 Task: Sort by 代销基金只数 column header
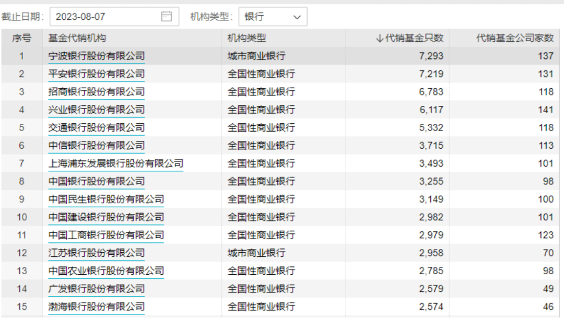[x=409, y=38]
